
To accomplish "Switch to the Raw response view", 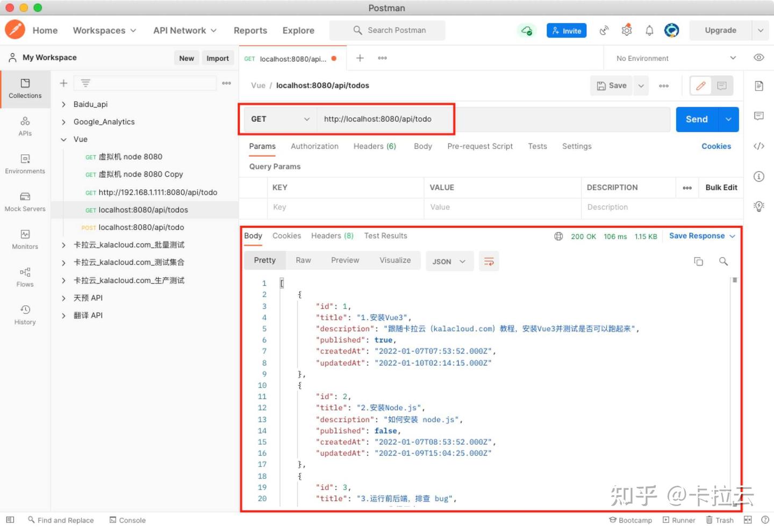I will (303, 260).
